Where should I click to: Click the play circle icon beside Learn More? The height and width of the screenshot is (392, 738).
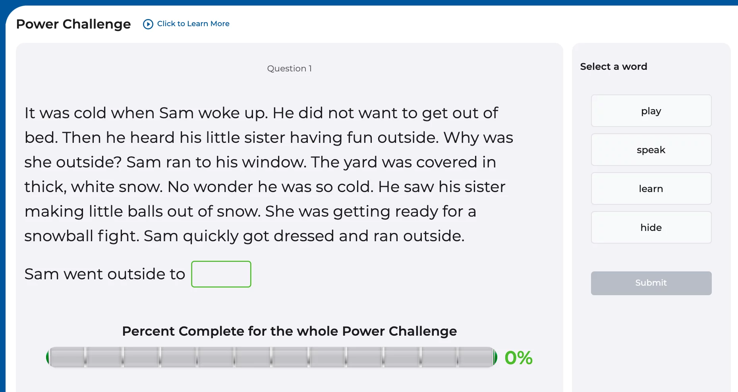point(148,24)
